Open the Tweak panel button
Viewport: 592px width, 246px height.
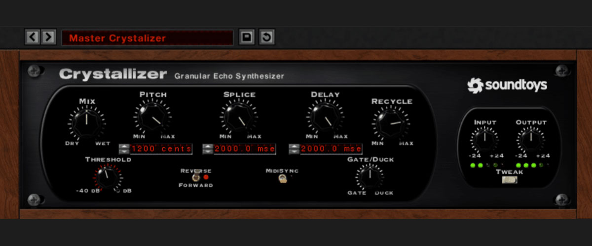click(510, 180)
